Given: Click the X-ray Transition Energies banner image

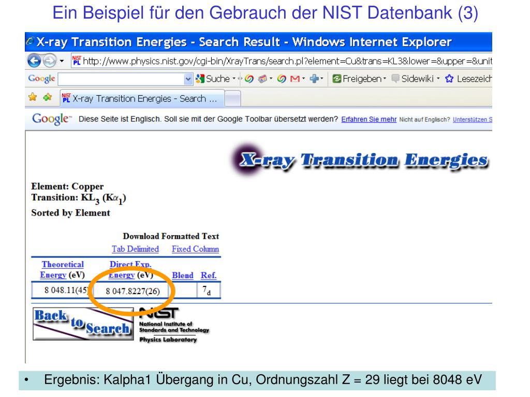Looking at the screenshot, I should [361, 160].
